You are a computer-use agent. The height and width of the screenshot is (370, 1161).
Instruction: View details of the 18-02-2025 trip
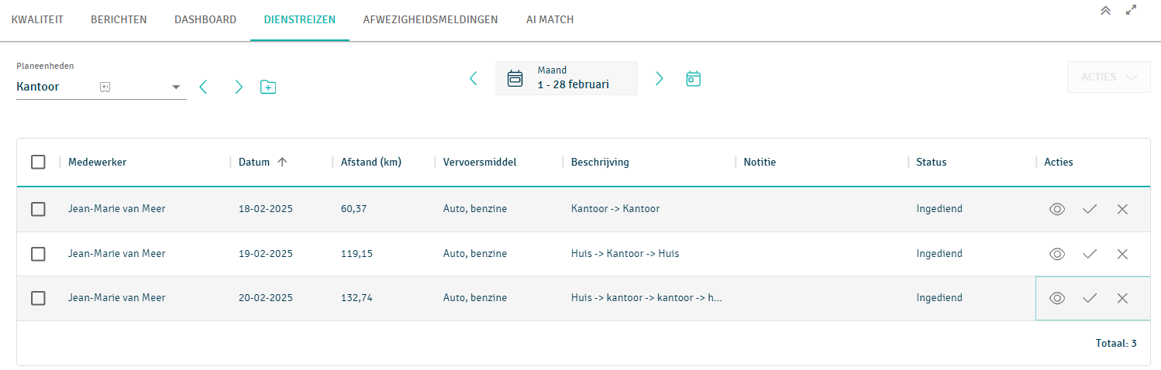[1057, 209]
